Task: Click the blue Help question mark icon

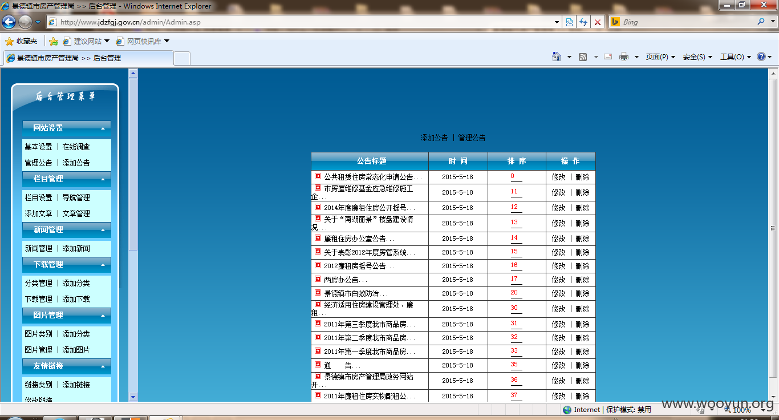Action: pyautogui.click(x=761, y=56)
